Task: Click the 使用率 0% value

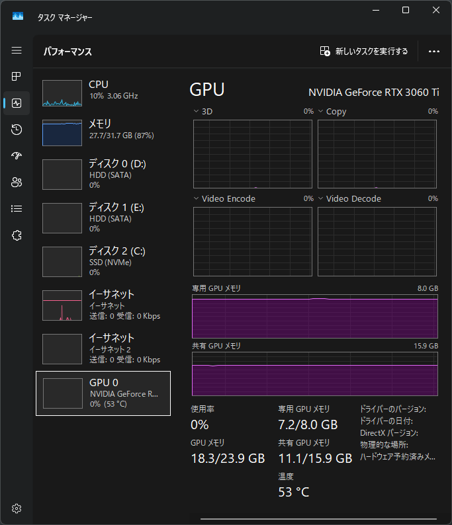Action: click(x=199, y=424)
